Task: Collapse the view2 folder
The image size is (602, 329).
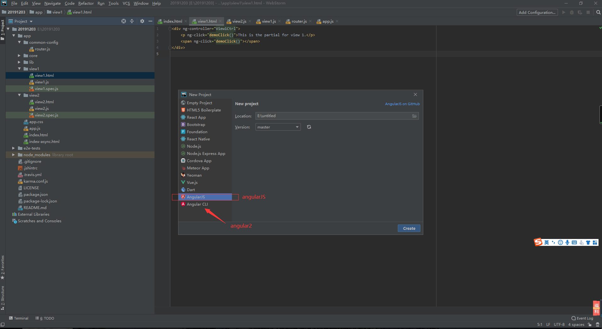Action: (20, 95)
